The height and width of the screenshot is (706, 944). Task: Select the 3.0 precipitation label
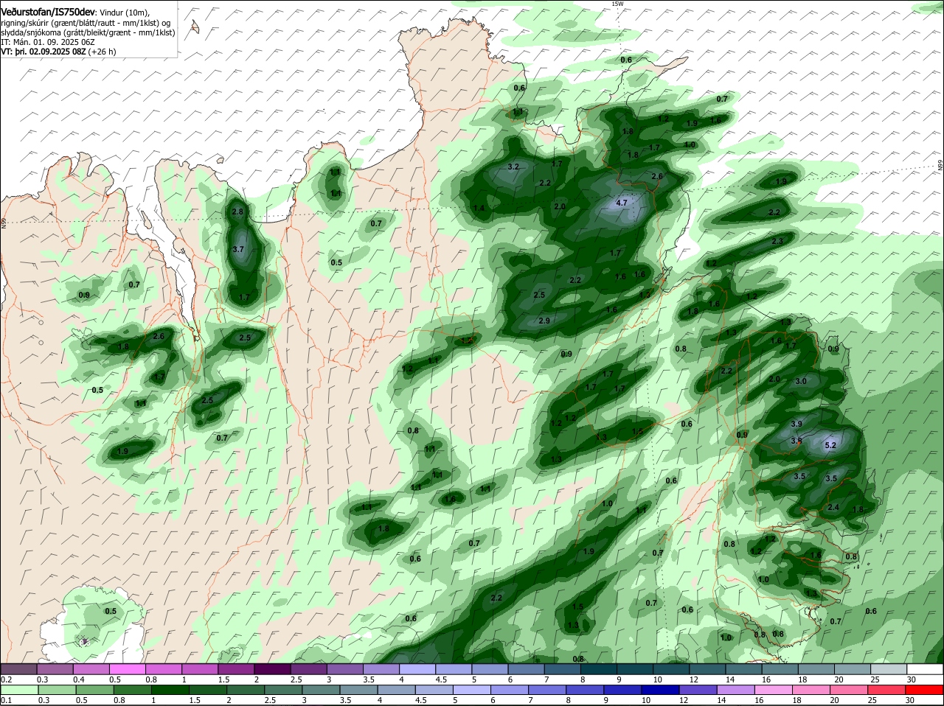coord(802,381)
